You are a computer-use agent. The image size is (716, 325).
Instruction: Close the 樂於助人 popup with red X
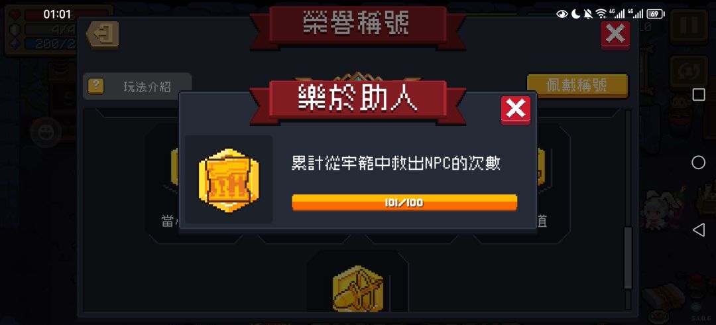[516, 109]
